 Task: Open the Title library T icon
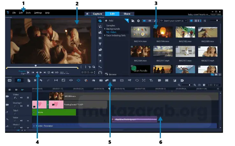click(x=100, y=44)
